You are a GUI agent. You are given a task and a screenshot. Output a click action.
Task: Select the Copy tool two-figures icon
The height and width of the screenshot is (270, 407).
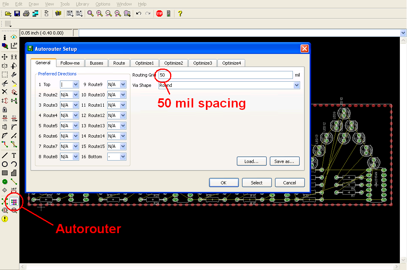14,57
